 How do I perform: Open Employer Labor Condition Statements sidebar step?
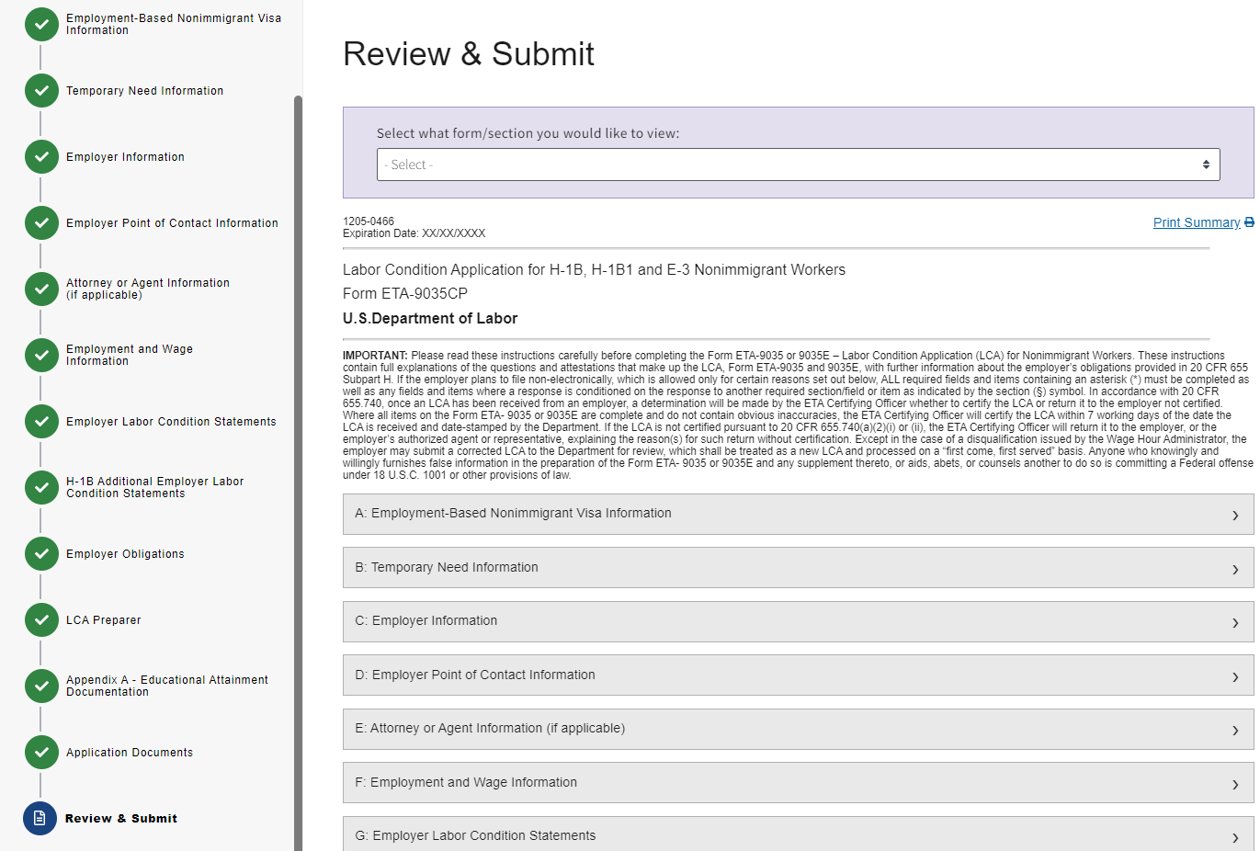pos(171,422)
